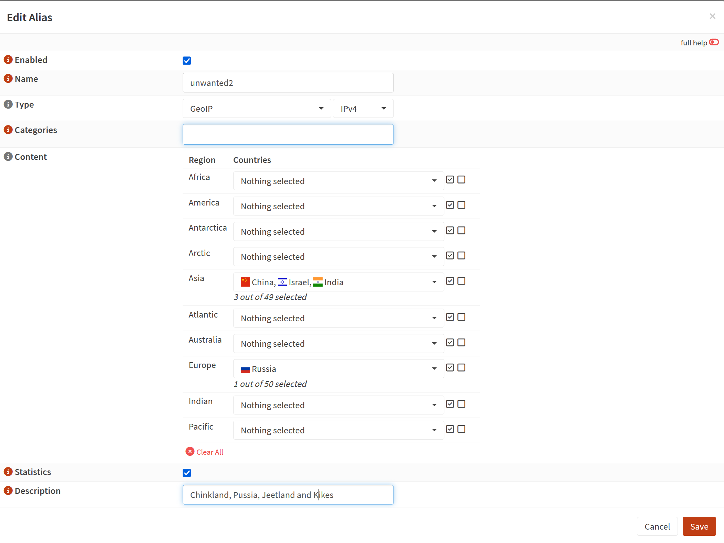Screen dimensions: 724x543
Task: Deselect all countries in Australia row
Action: tap(462, 343)
